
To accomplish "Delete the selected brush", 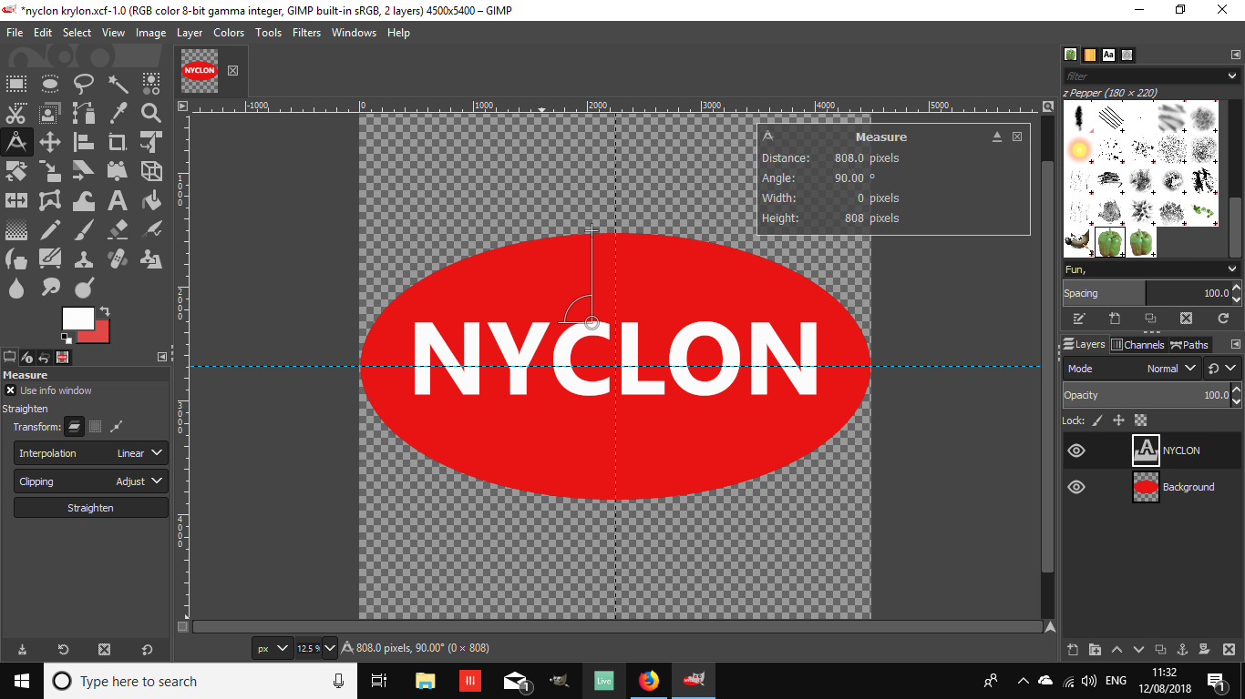I will click(1186, 319).
